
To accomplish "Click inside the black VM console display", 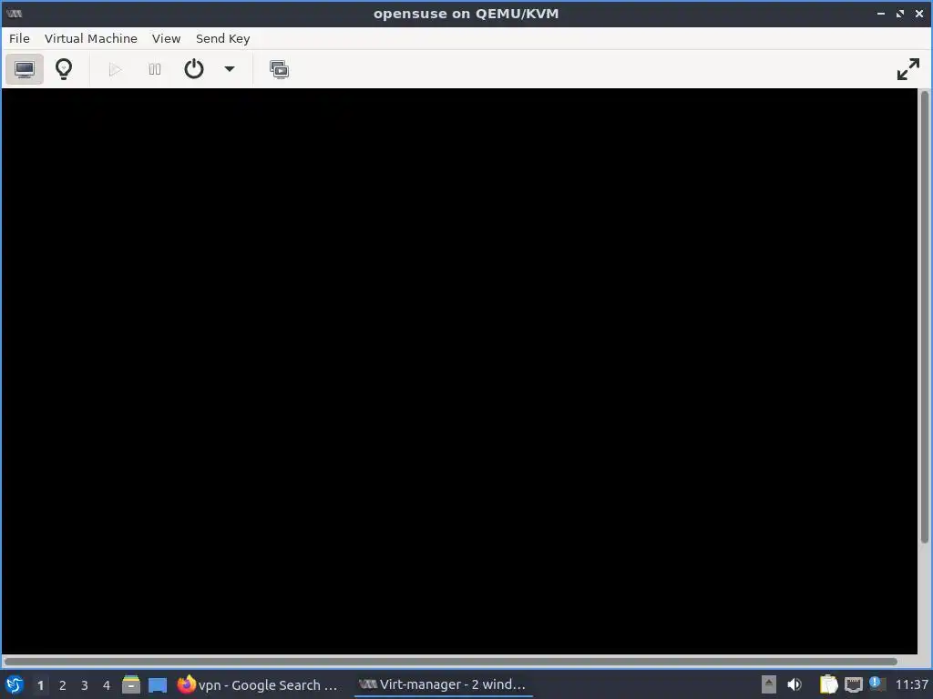I will click(459, 371).
